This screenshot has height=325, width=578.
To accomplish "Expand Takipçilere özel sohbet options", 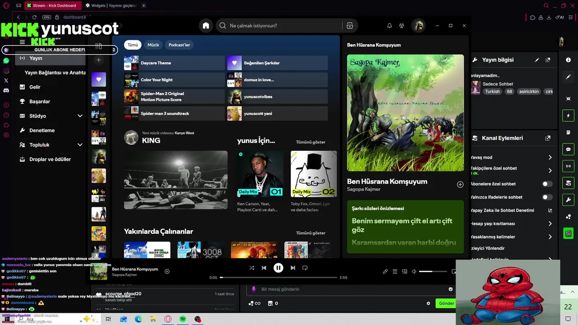I will (x=550, y=171).
